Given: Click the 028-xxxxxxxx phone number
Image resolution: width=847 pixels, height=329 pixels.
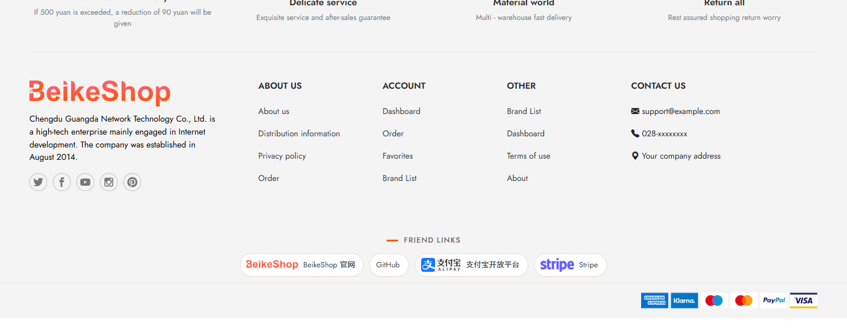Looking at the screenshot, I should [x=665, y=133].
